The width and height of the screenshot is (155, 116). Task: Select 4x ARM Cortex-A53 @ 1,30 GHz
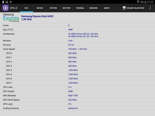point(83,34)
